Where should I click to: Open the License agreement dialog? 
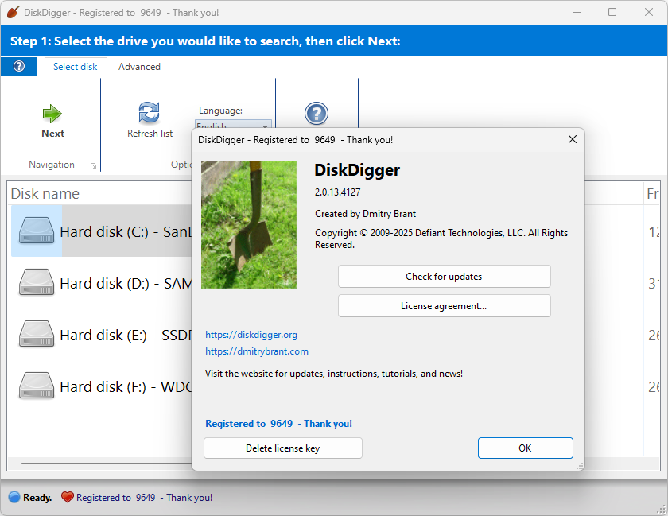444,306
